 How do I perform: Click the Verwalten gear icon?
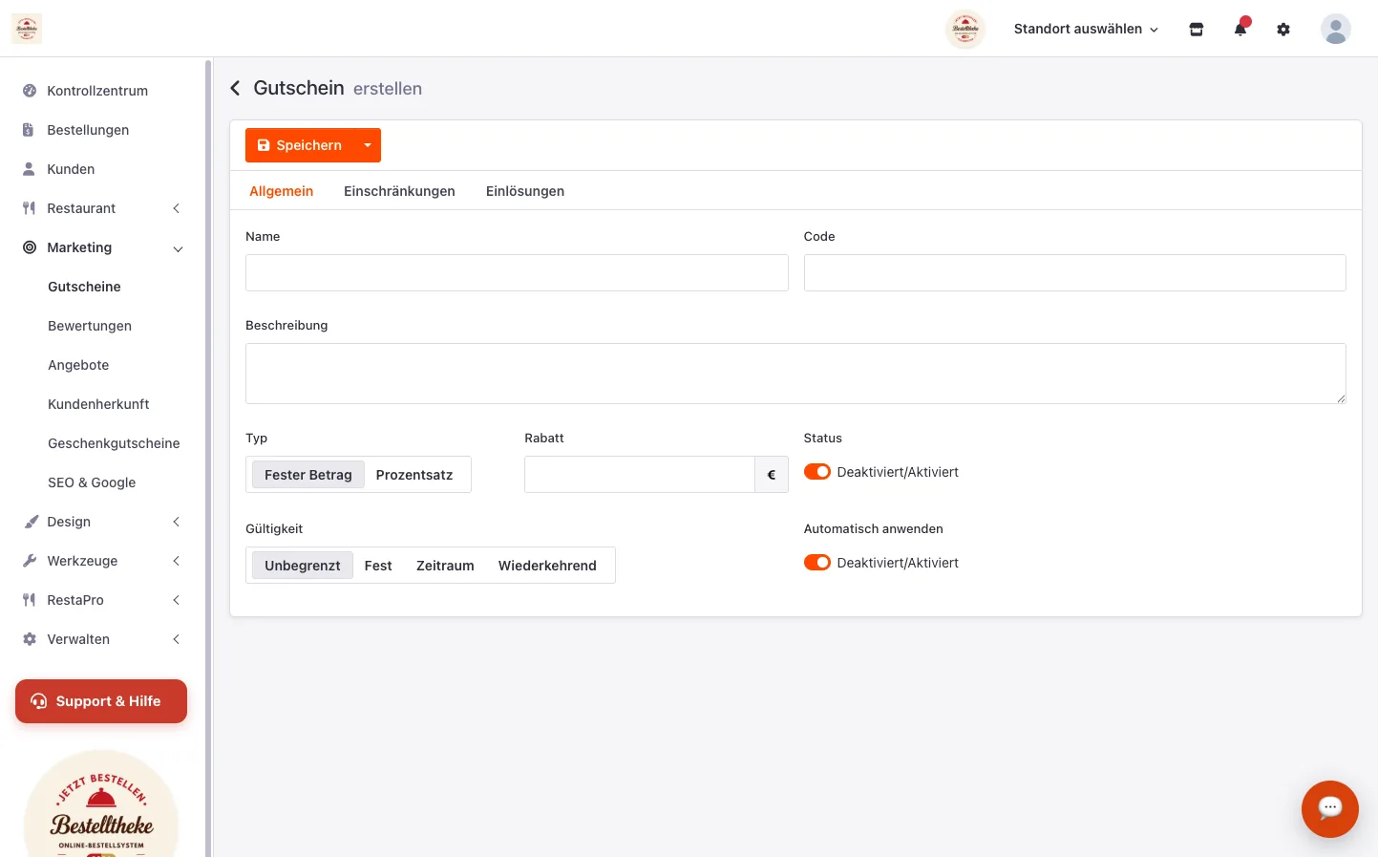(30, 639)
